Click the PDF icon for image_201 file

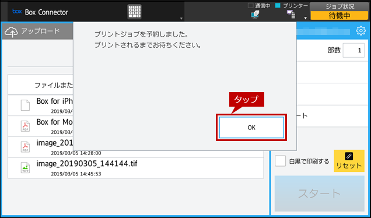[25, 147]
